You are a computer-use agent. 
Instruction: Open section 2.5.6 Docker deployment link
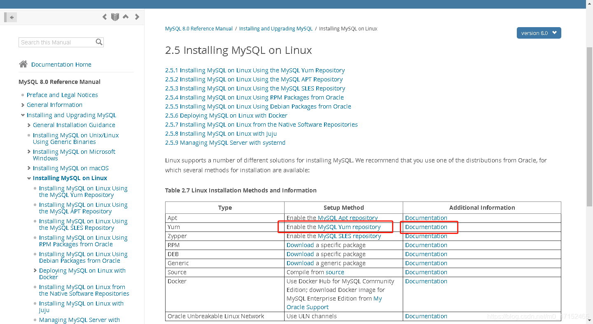[x=226, y=116]
